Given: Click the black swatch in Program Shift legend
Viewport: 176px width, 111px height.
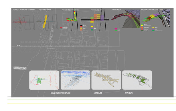Looking at the screenshot, I should 81,25.
